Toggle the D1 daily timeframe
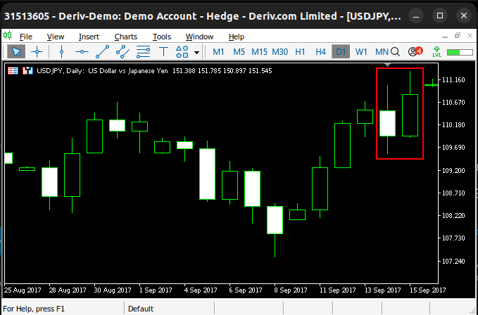Viewport: 478px width, 315px height. pyautogui.click(x=341, y=52)
